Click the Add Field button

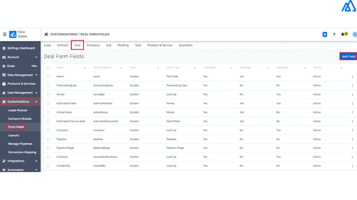coord(348,56)
